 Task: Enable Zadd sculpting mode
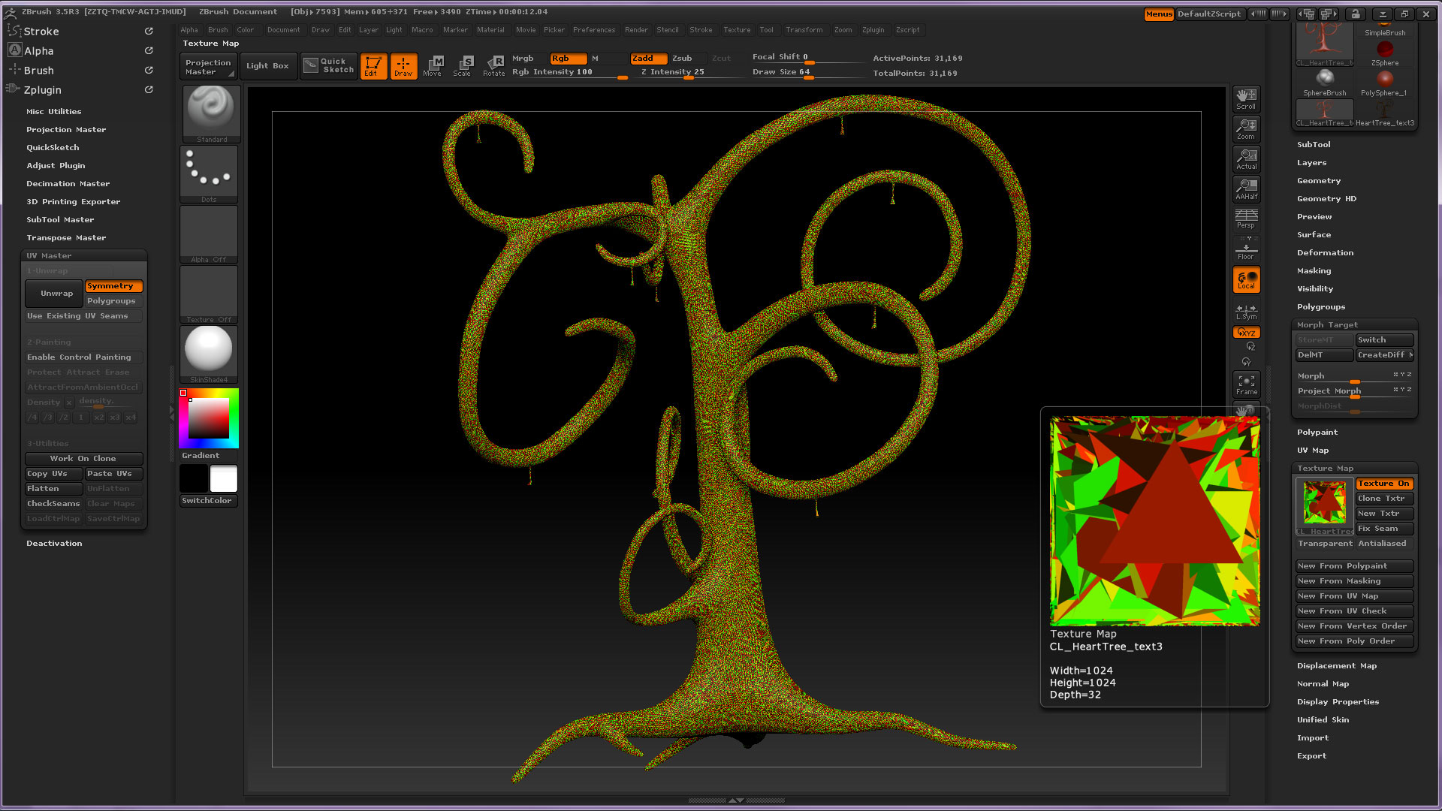pyautogui.click(x=647, y=58)
